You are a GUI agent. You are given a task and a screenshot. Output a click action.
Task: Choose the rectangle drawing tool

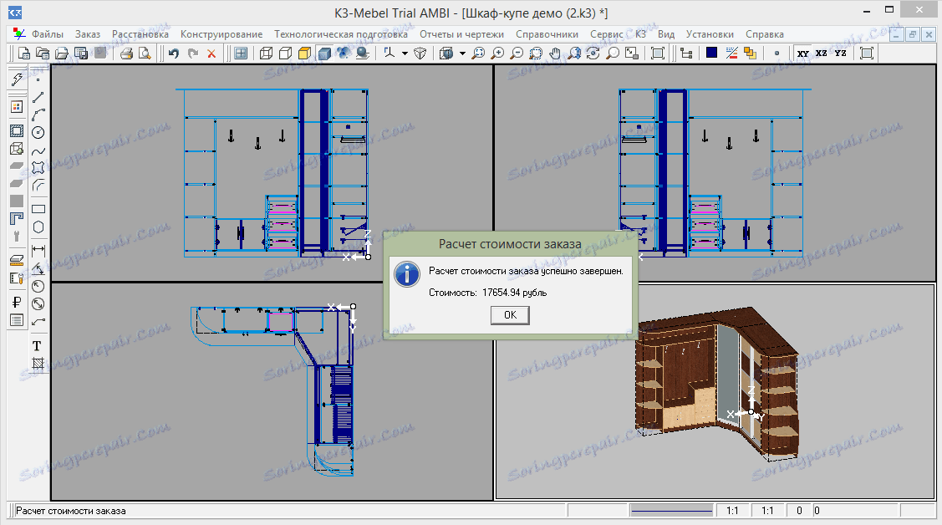(38, 208)
